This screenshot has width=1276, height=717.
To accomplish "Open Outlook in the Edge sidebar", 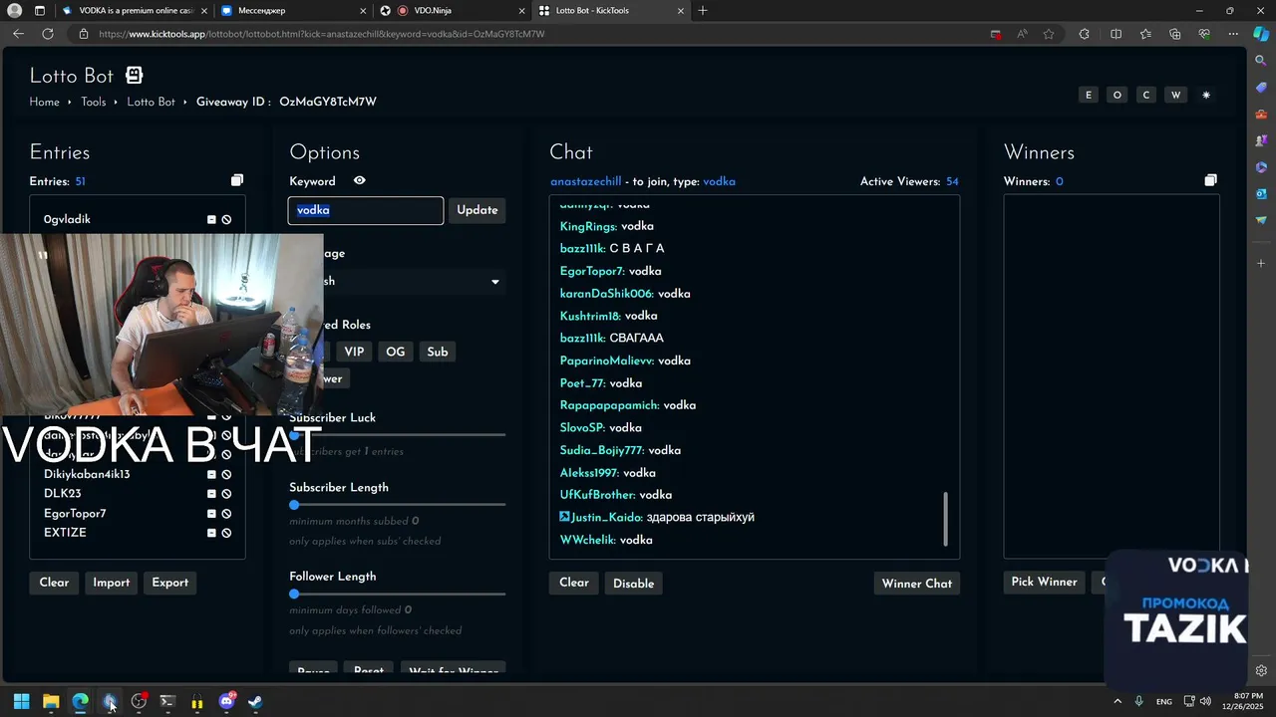I will 1261,193.
